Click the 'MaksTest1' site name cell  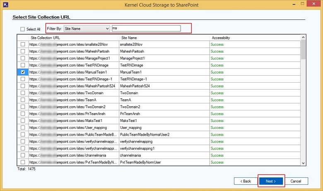[164, 121]
